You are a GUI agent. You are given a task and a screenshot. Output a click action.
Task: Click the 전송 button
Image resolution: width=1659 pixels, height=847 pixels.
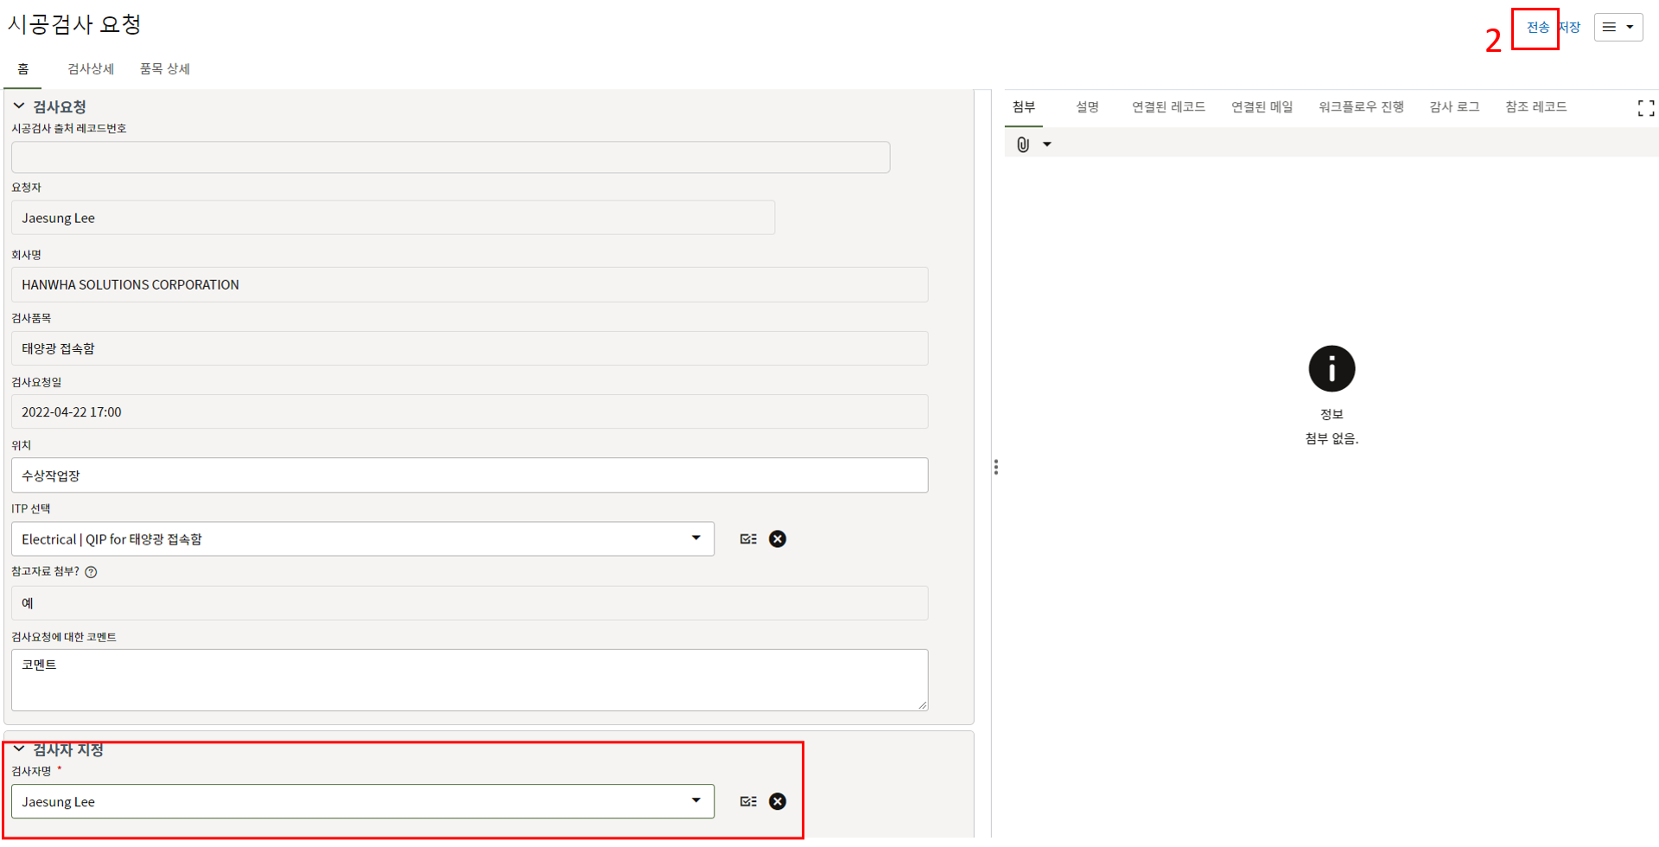point(1537,28)
